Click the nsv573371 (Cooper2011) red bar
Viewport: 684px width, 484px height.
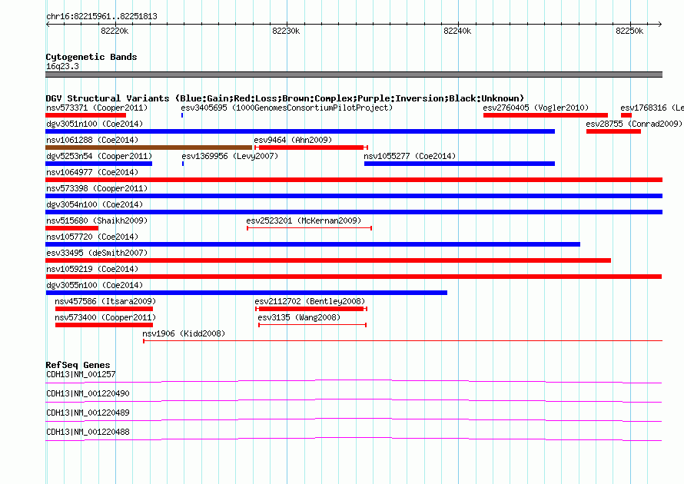tap(85, 115)
